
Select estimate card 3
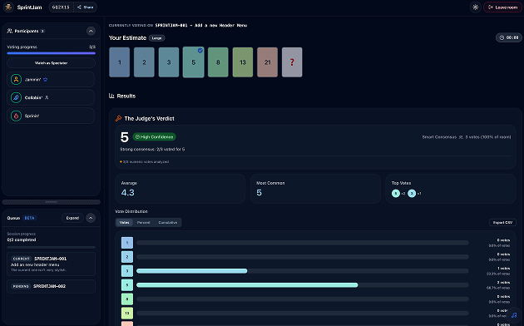(x=169, y=62)
